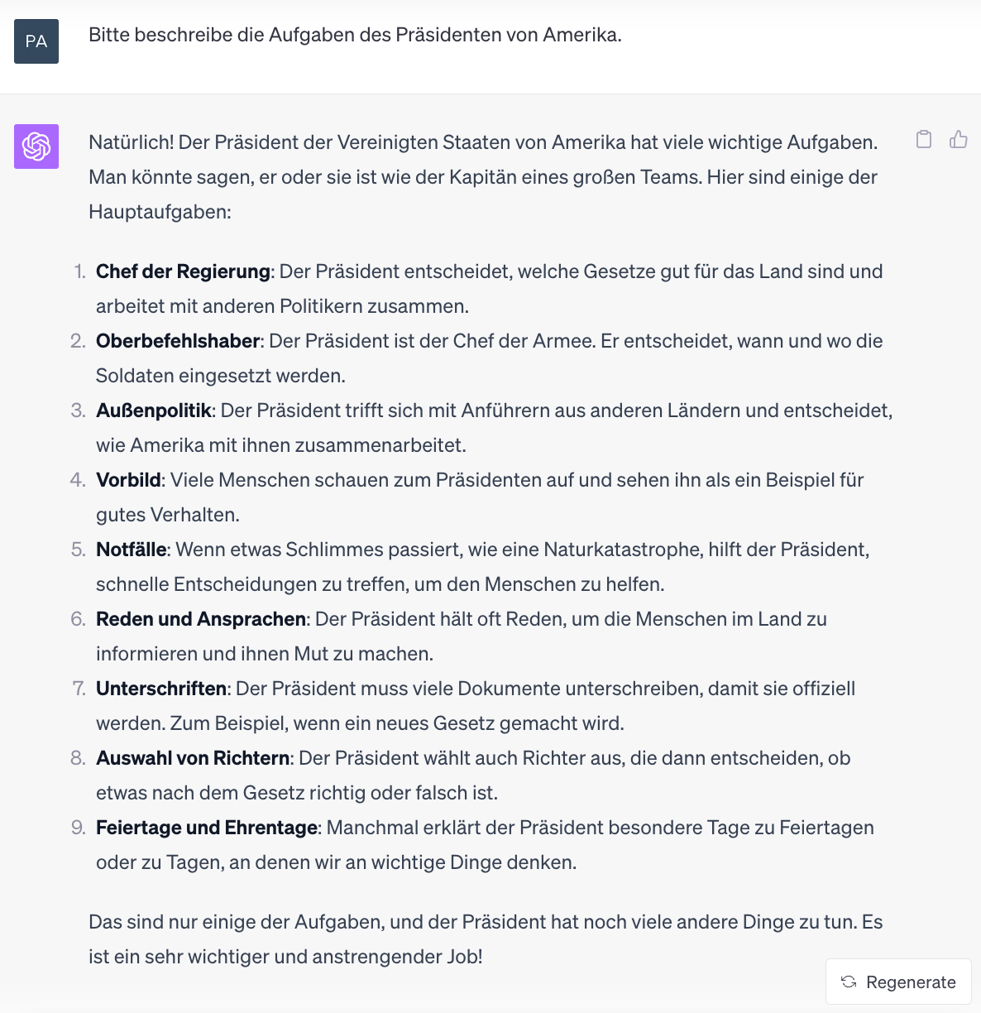Click the bold heading 'Reden und Ansprachen'
981x1013 pixels.
pyautogui.click(x=201, y=619)
